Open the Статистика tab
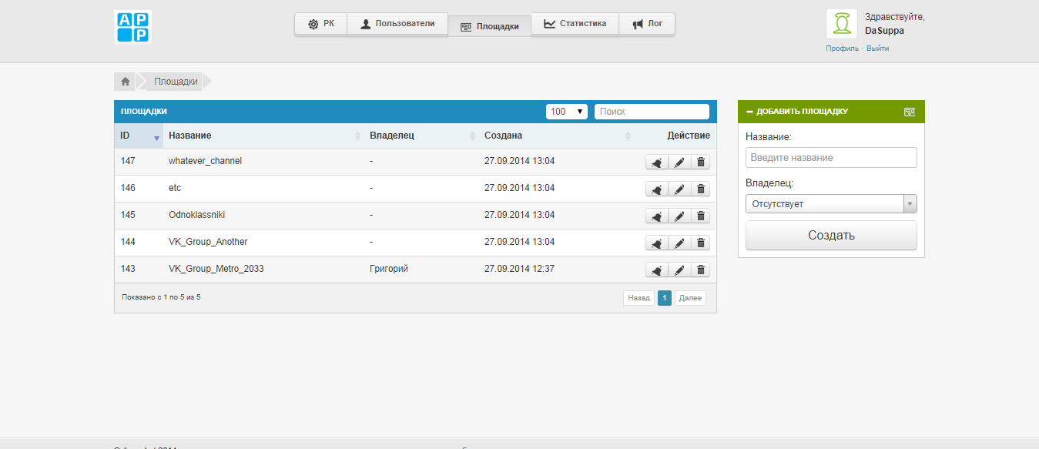This screenshot has width=1039, height=449. tap(575, 24)
